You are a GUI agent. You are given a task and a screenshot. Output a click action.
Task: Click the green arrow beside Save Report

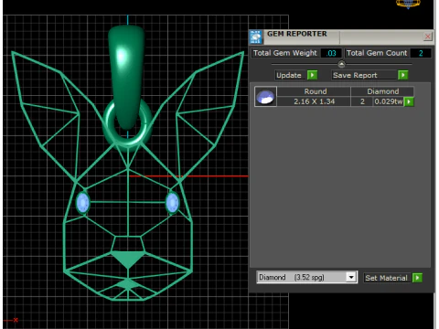pos(403,75)
